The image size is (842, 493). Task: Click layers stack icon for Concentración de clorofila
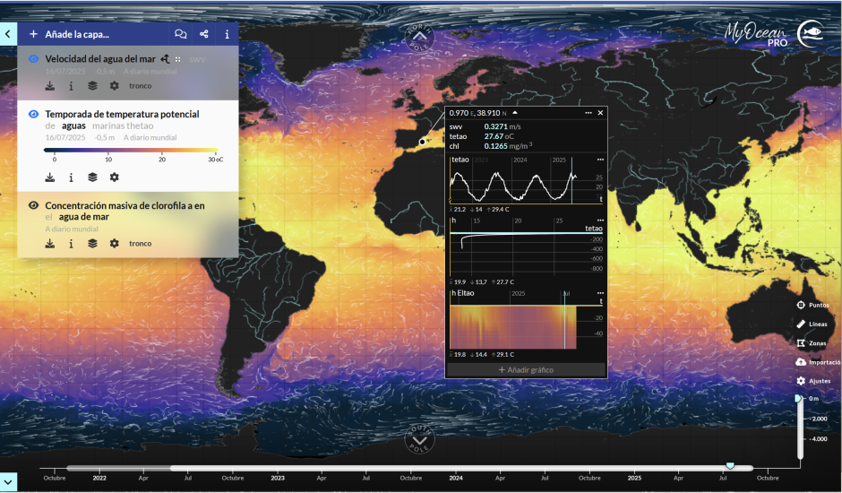coord(92,243)
